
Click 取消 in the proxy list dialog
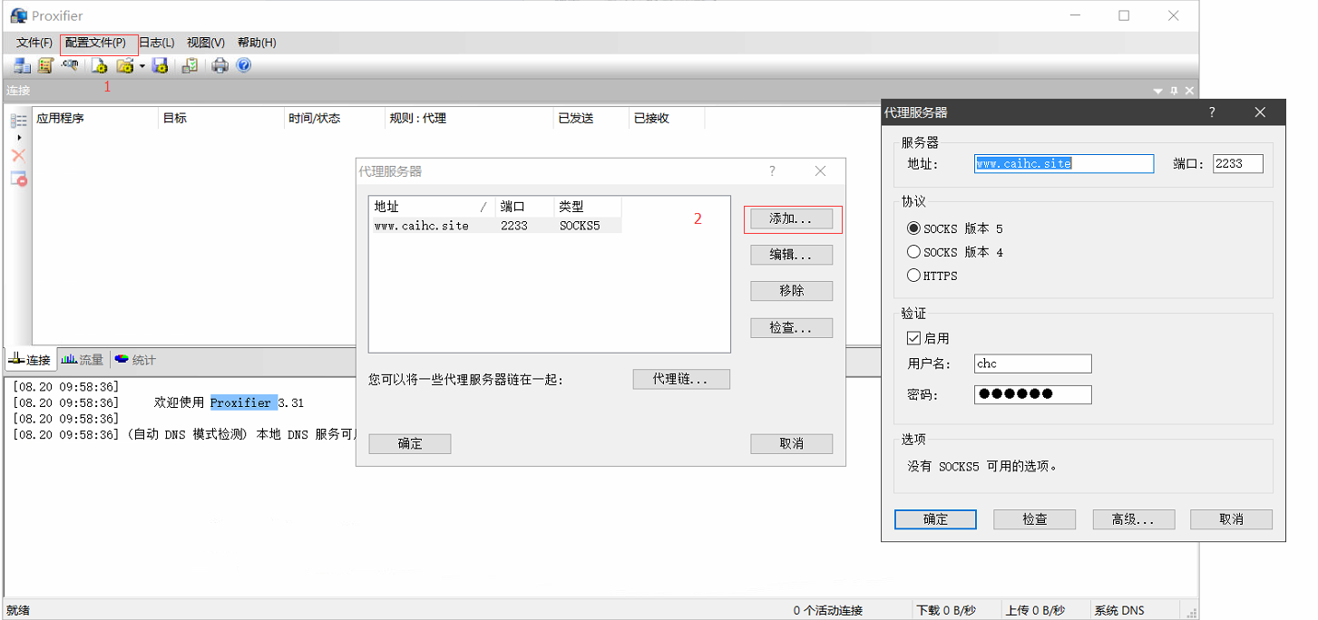791,443
